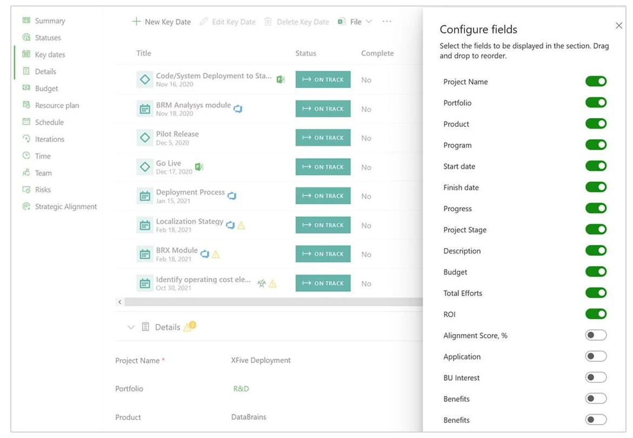Click New Key Date button
Image resolution: width=633 pixels, height=438 pixels.
[162, 22]
